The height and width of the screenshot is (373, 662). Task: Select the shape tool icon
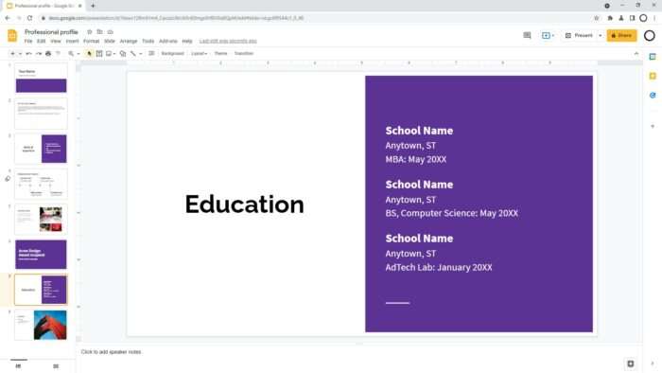point(123,54)
